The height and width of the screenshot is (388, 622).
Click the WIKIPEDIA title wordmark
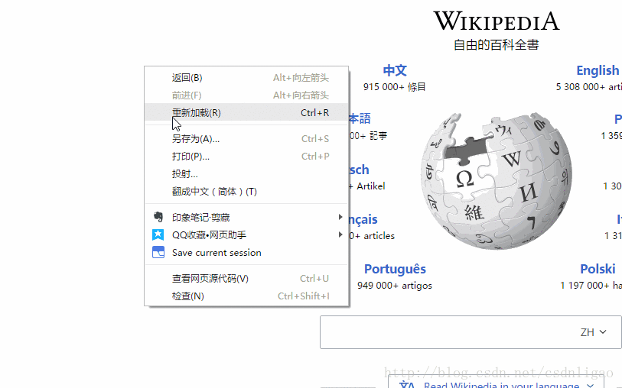point(497,21)
